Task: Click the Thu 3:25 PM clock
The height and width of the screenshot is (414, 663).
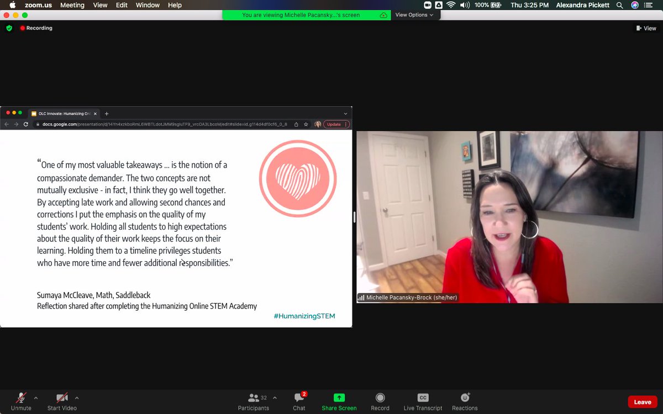Action: [530, 5]
